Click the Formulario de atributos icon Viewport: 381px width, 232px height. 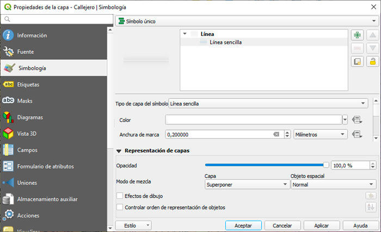(8, 166)
